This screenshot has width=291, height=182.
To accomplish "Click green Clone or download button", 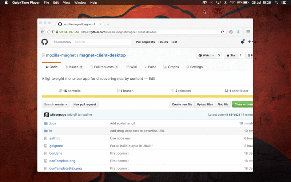I will [243, 104].
